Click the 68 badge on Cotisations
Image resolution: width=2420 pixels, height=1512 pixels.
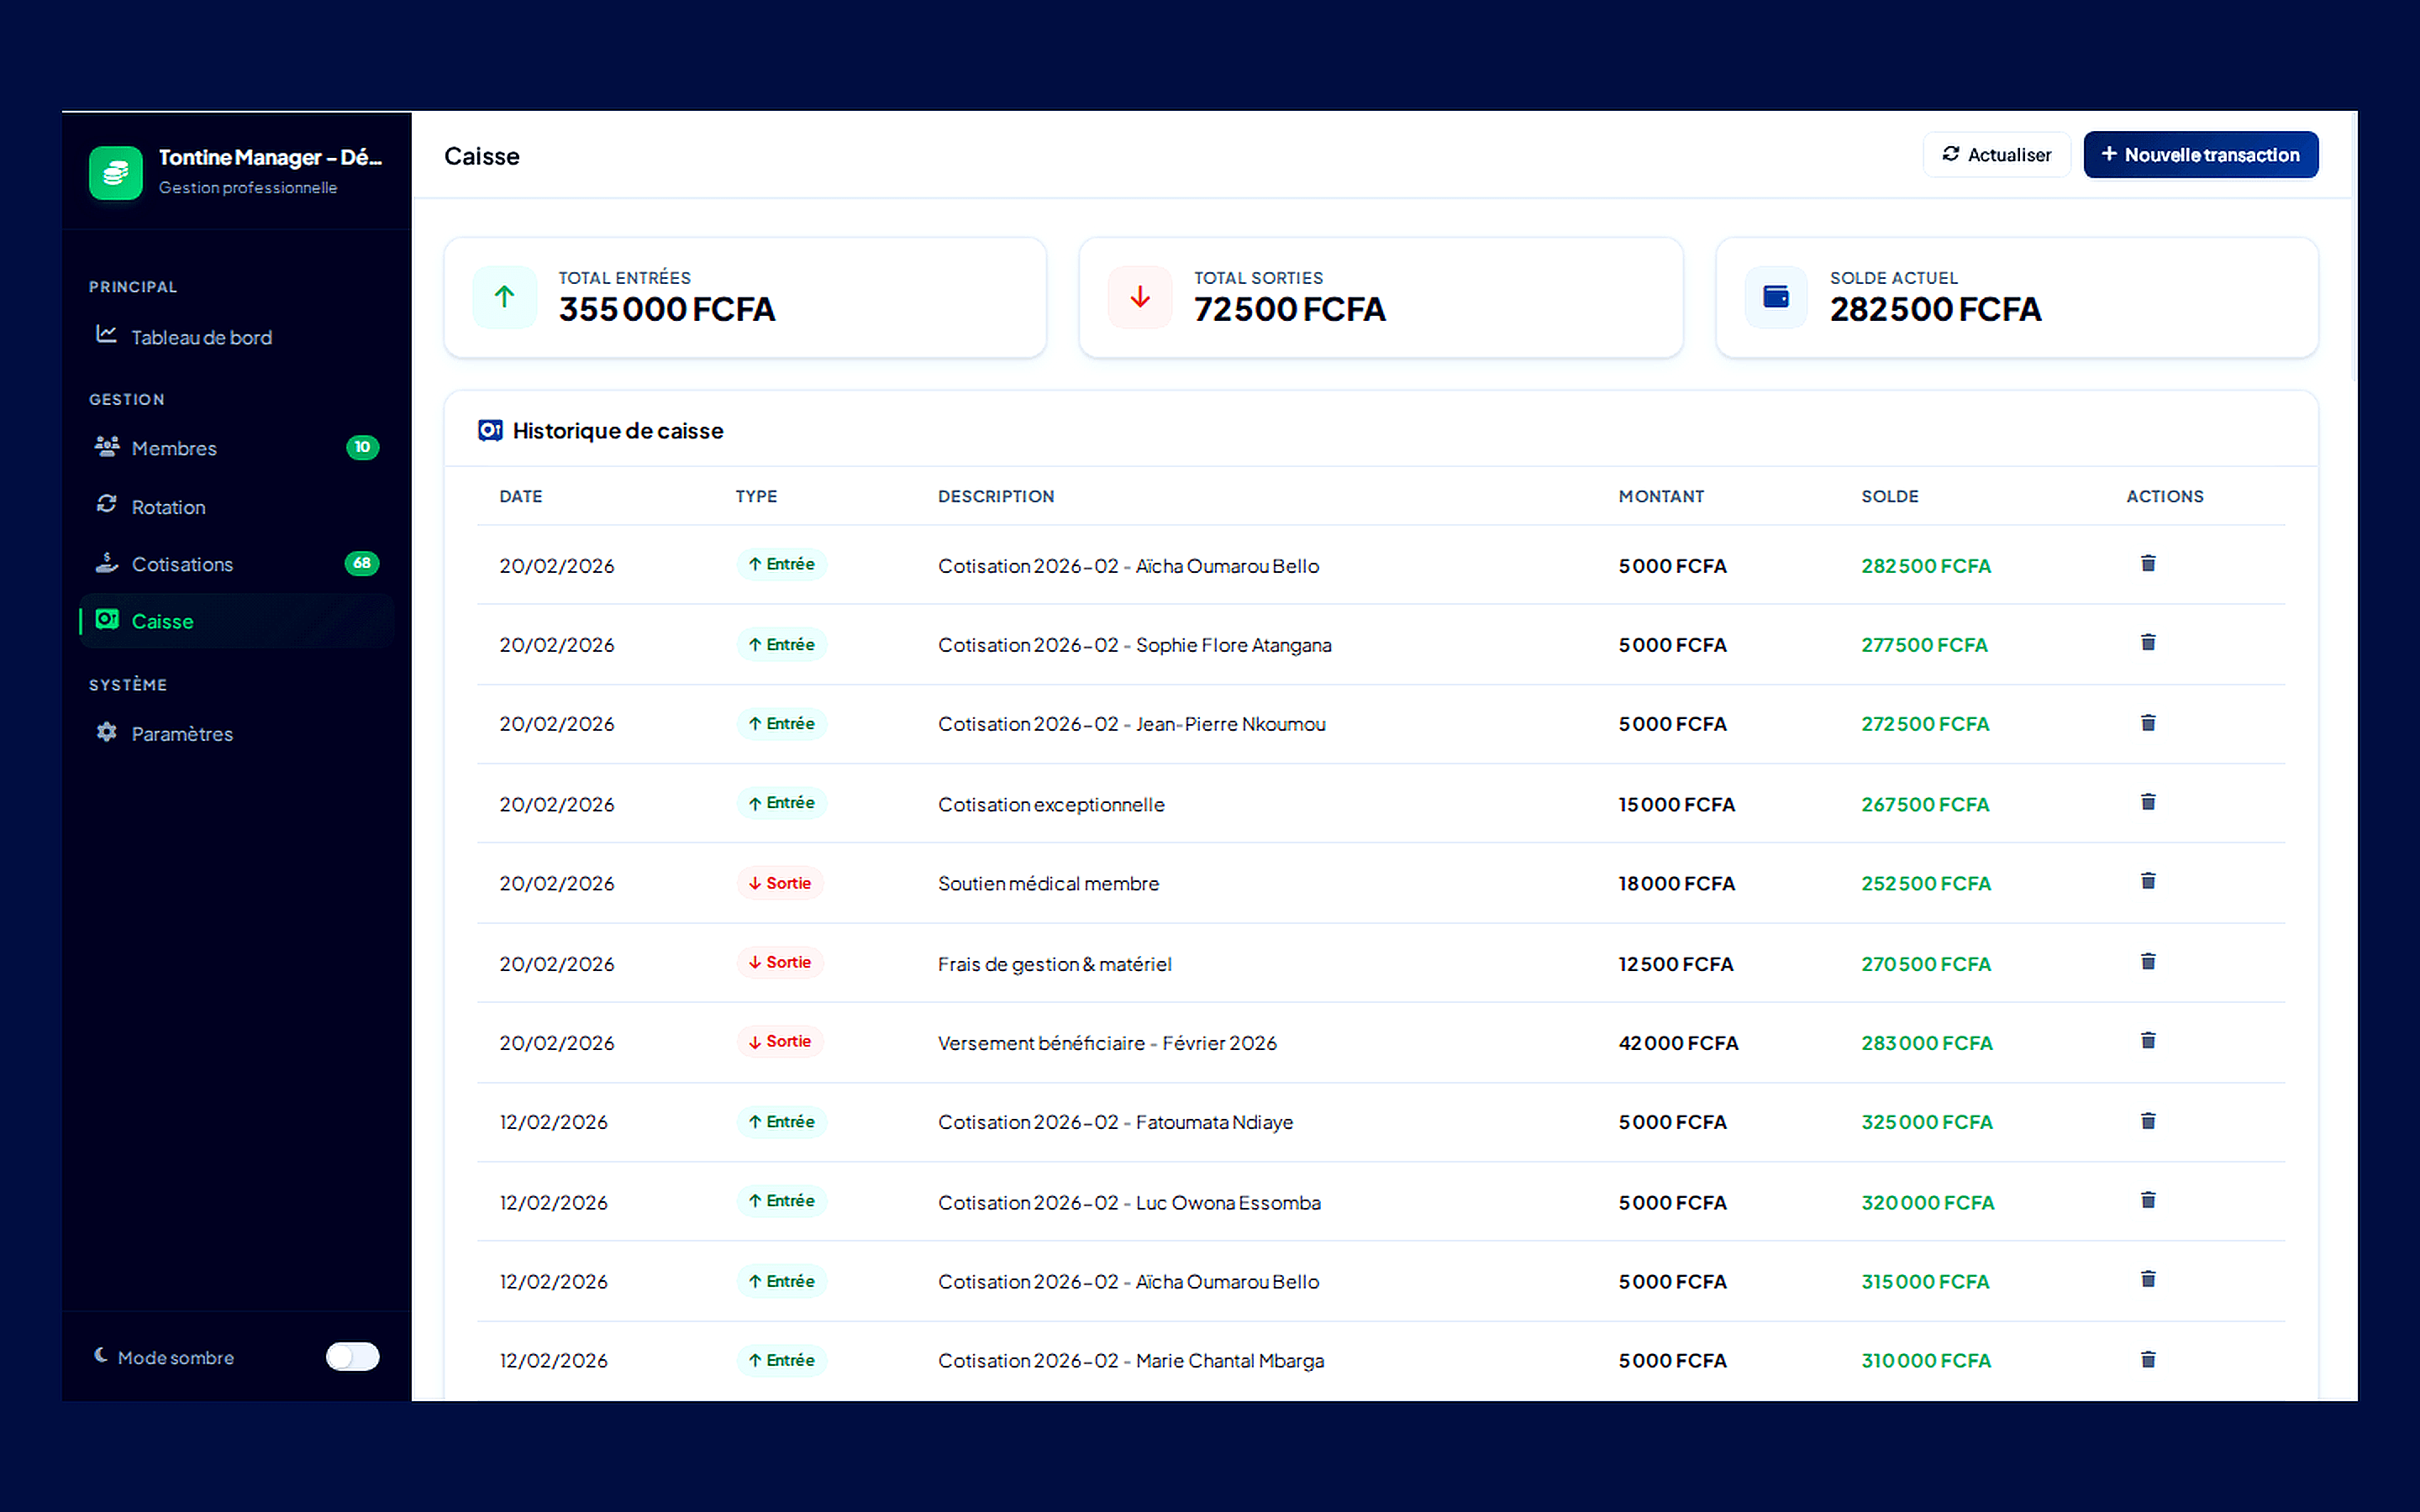[x=363, y=563]
